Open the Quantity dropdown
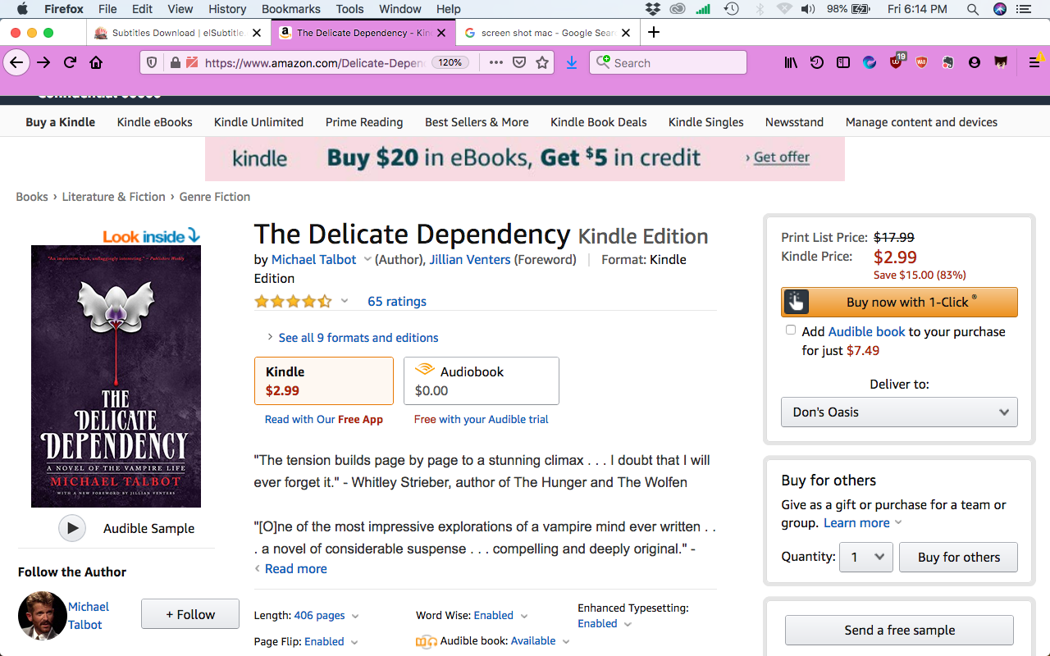The image size is (1050, 656). [867, 557]
